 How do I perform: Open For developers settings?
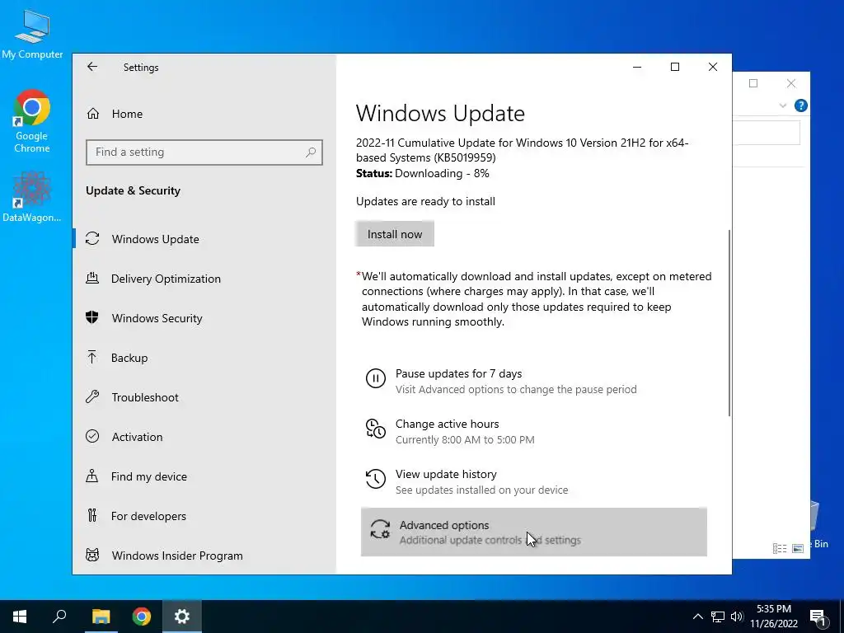click(x=204, y=516)
